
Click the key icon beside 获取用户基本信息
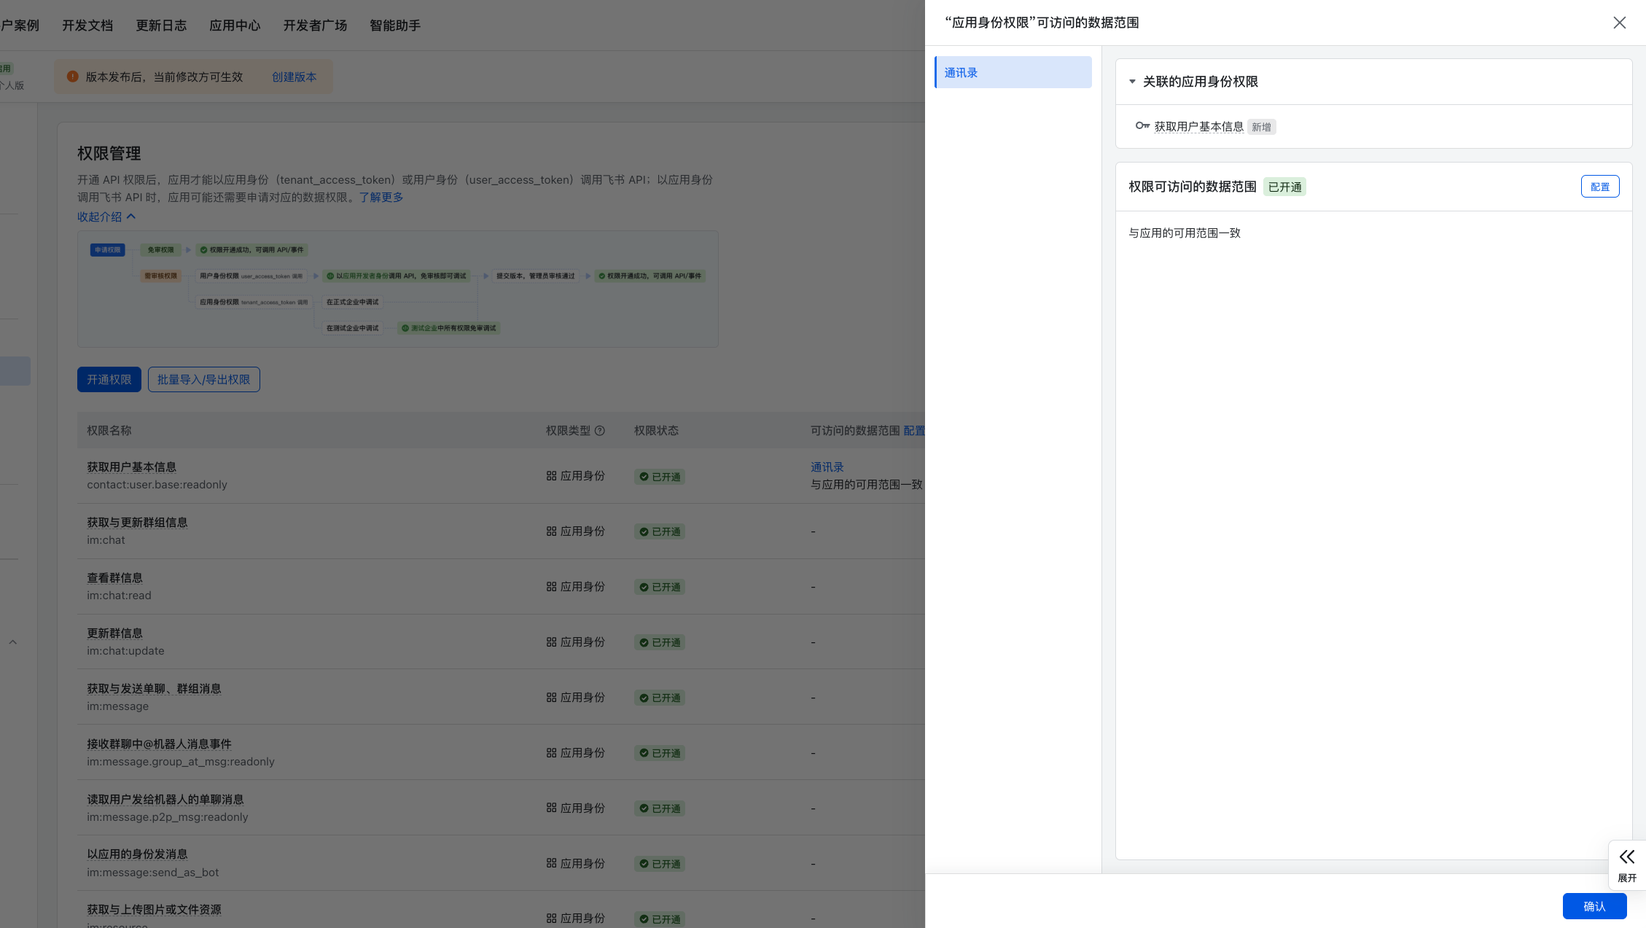[1142, 126]
